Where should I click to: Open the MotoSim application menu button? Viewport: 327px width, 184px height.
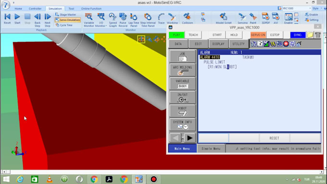[x=6, y=5]
